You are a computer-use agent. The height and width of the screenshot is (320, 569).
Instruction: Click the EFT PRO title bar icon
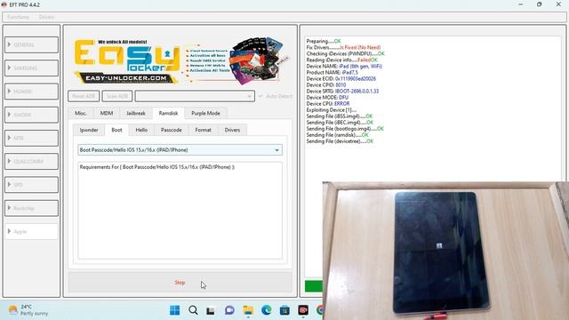coord(4,4)
